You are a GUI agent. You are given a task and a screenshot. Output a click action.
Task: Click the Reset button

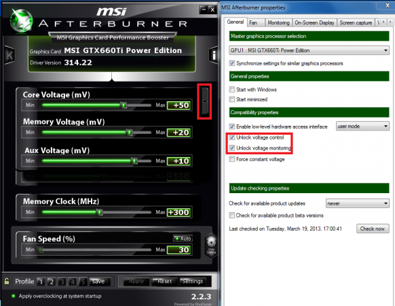164,282
